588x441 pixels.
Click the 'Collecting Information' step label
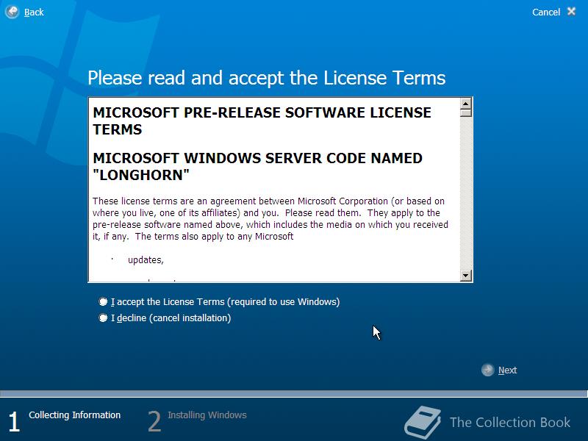click(x=75, y=415)
